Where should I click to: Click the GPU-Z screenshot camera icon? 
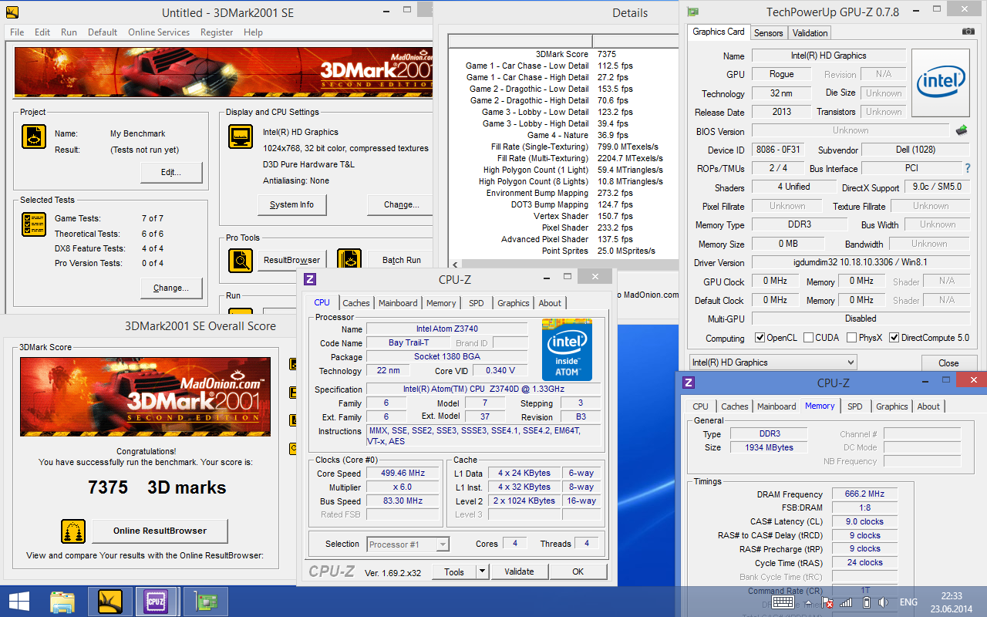click(968, 32)
